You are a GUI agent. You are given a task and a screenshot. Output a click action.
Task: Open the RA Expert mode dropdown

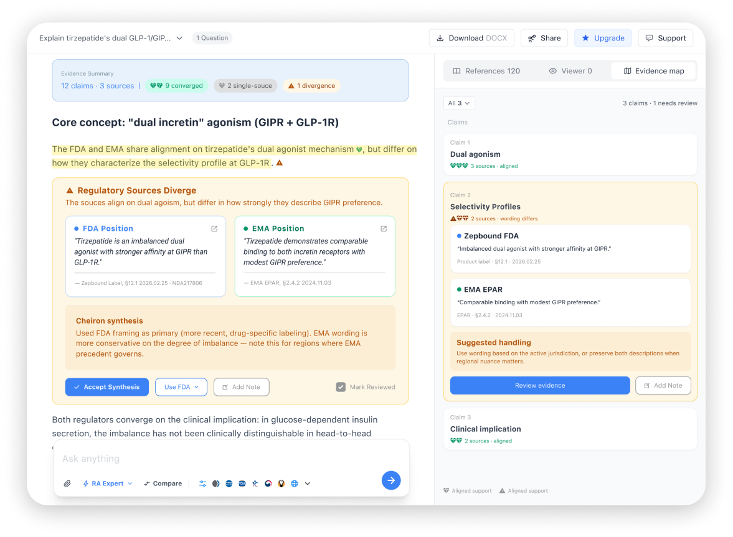[108, 483]
